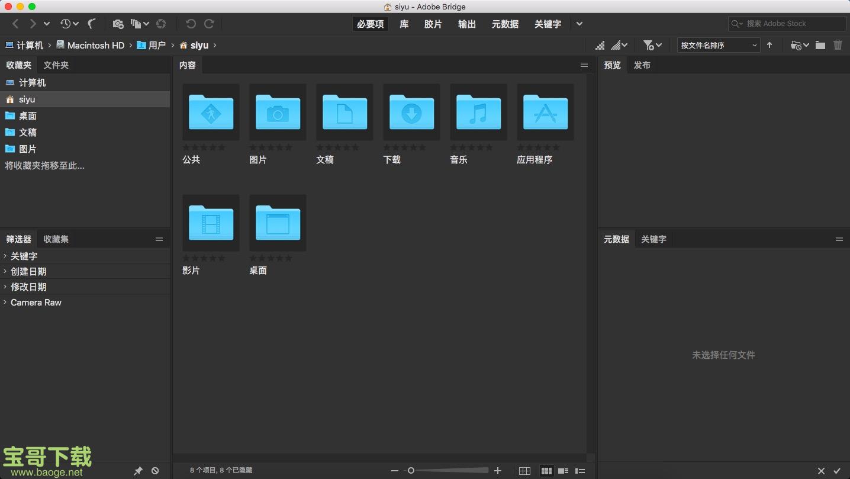Select the 音乐 folder thumbnail

pos(478,112)
